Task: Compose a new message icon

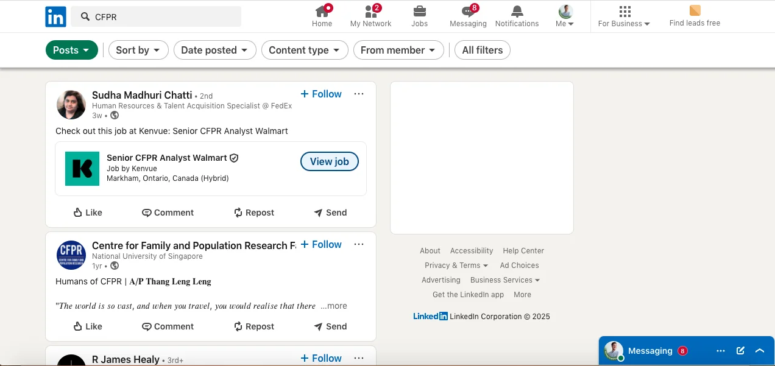Action: pos(740,351)
